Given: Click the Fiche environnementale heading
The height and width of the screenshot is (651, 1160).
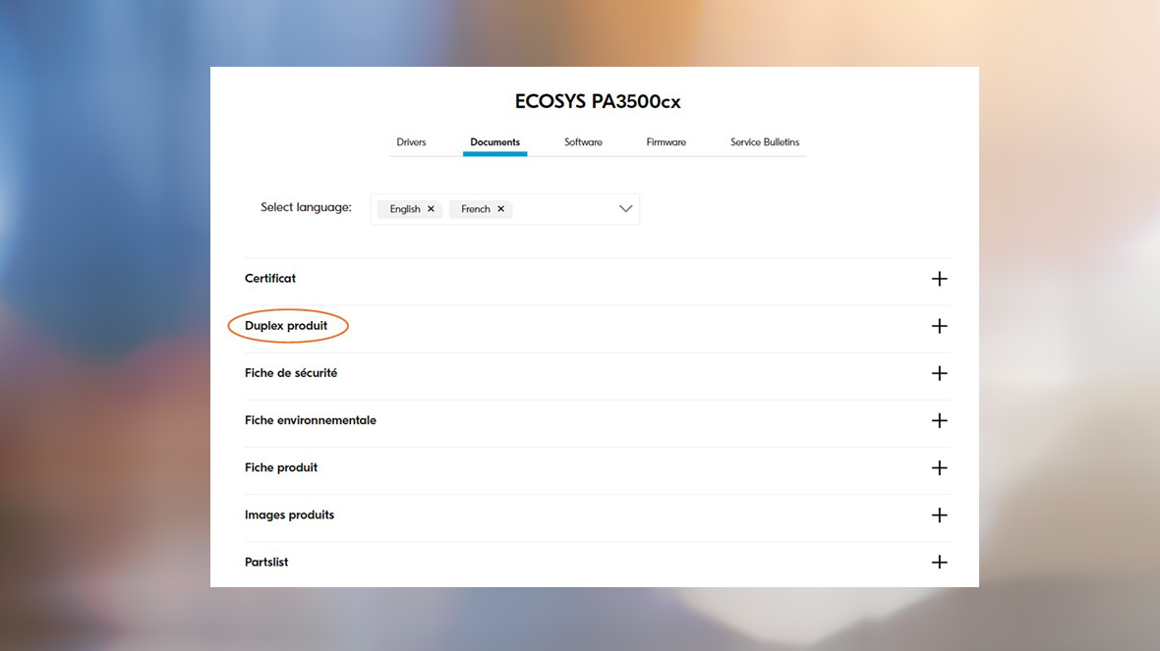Looking at the screenshot, I should tap(311, 420).
